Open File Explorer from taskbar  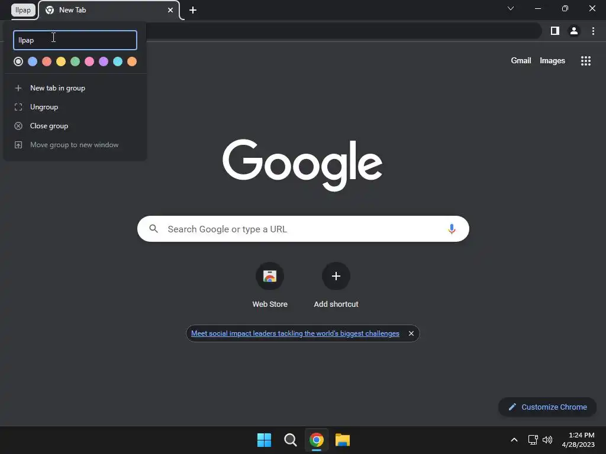[343, 440]
